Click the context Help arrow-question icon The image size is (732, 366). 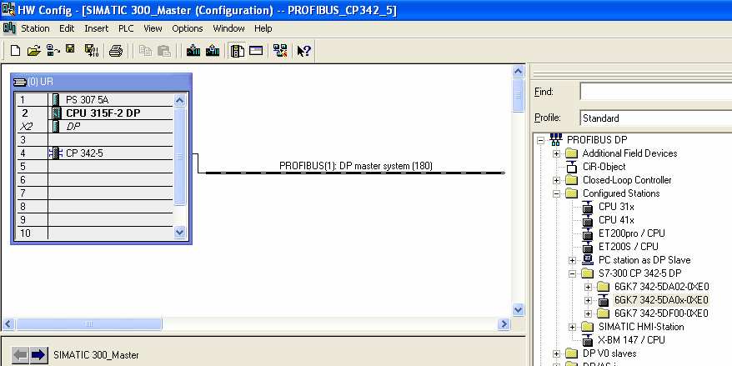304,50
